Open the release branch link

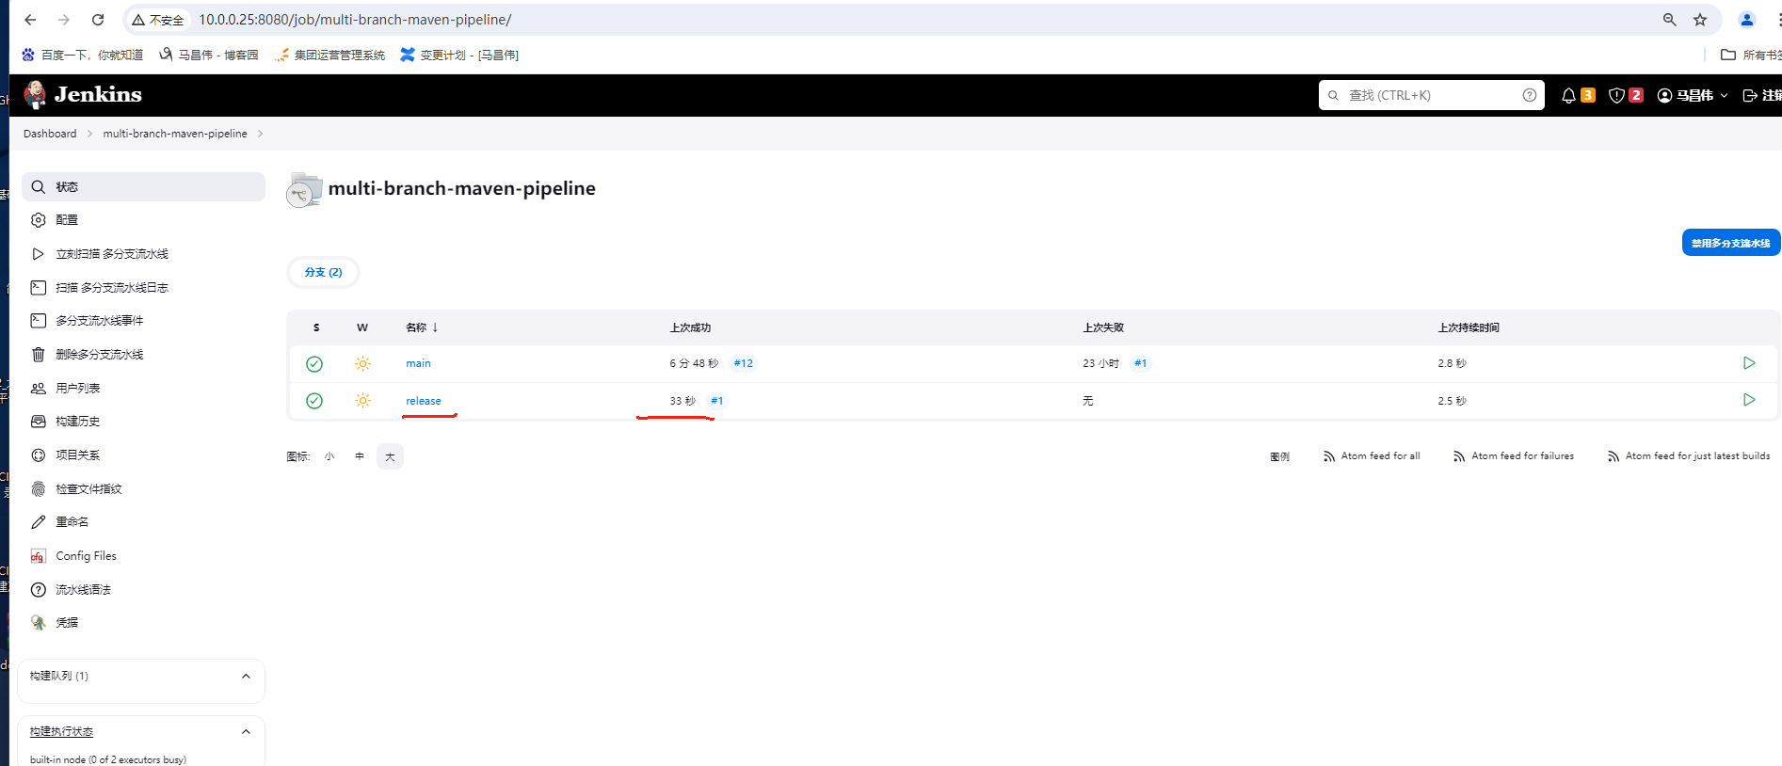pyautogui.click(x=424, y=401)
